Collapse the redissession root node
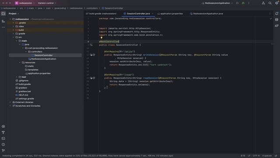The image size is (280, 158). 10,19
